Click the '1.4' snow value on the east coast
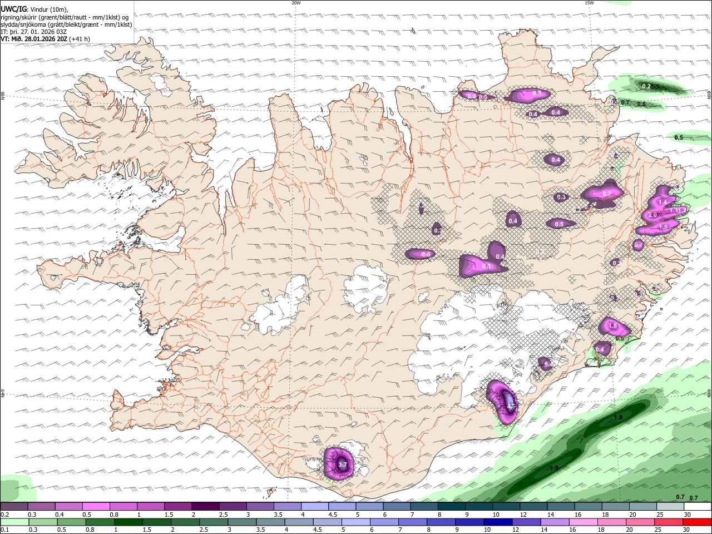 pyautogui.click(x=662, y=202)
